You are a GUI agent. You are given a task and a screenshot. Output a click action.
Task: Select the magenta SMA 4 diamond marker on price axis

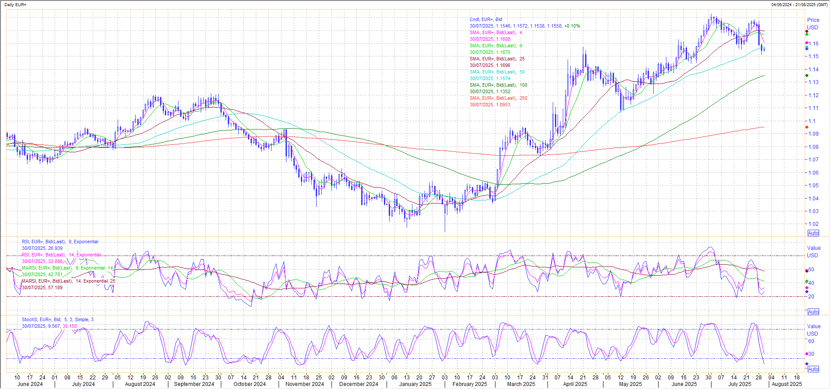[807, 42]
